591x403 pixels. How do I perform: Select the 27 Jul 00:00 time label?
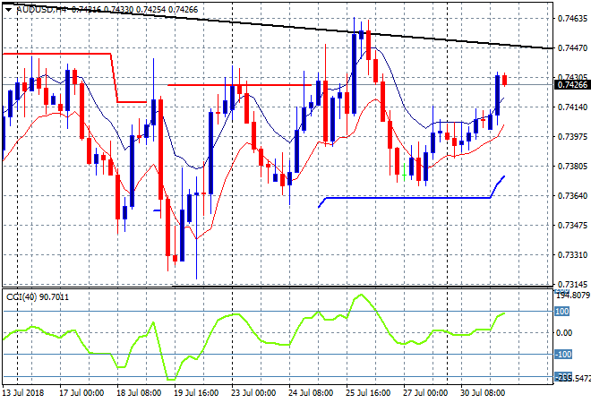pos(425,393)
